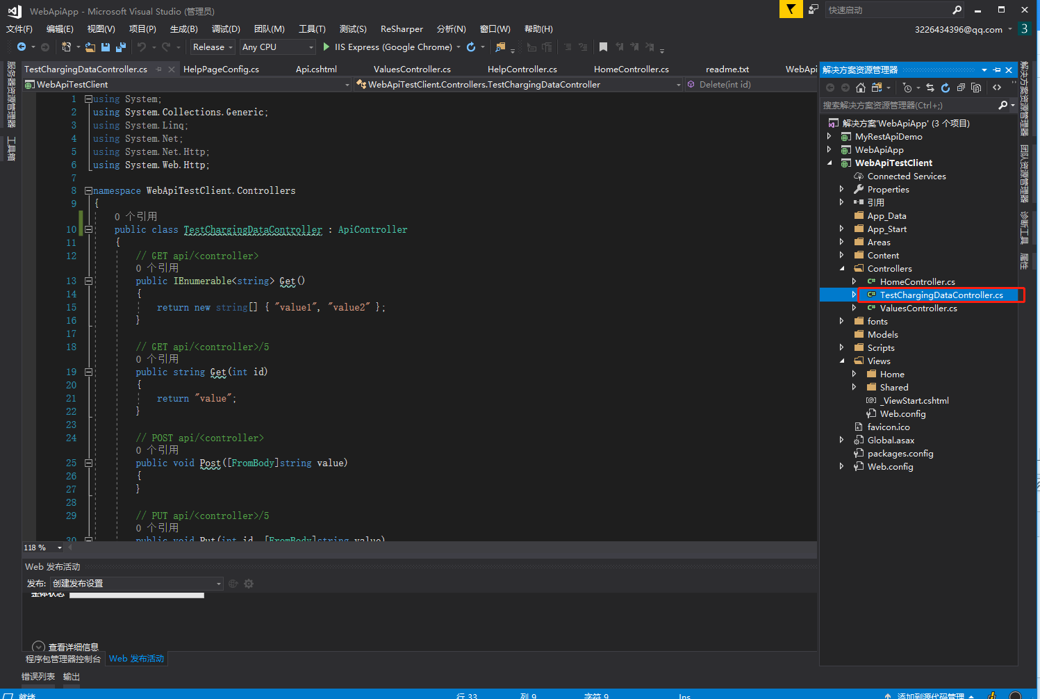Select ValuesController.cs in the Solution Explorer tree
Screen dimensions: 1040x699
(918, 309)
